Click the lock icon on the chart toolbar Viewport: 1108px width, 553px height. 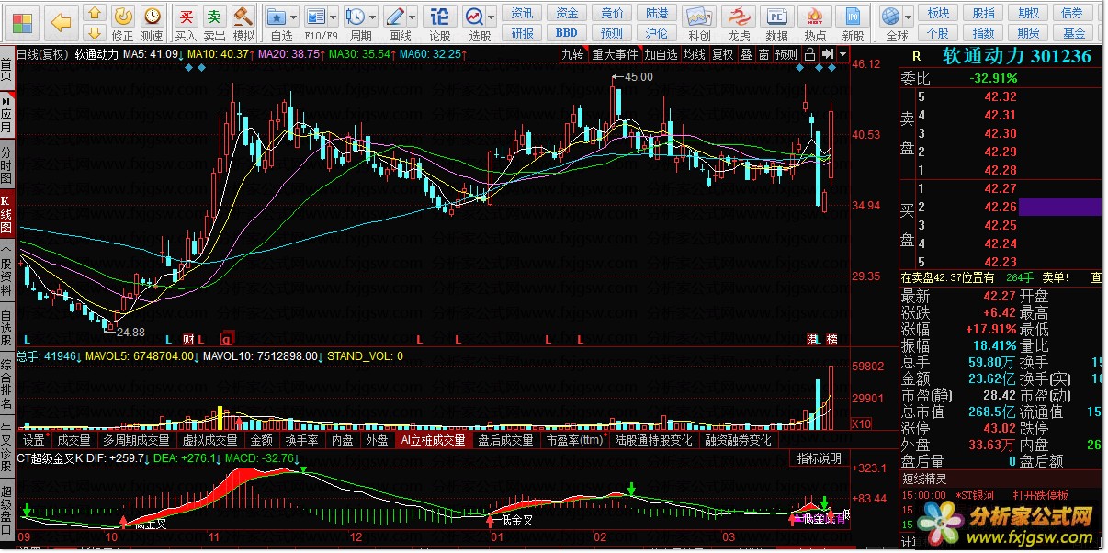[808, 54]
